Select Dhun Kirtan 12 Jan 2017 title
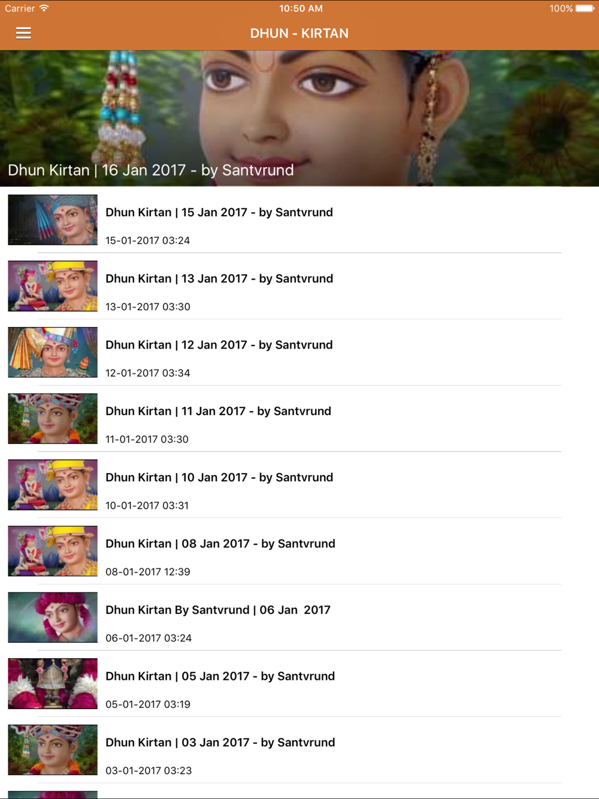 [x=219, y=345]
